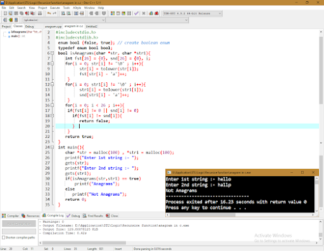Viewport: 324px width, 252px height.
Task: Click the Undo arrow icon
Action: pyautogui.click(x=49, y=14)
